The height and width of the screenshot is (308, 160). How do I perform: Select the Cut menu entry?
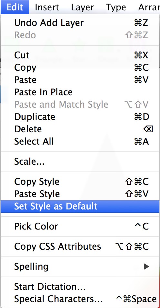(x=80, y=55)
